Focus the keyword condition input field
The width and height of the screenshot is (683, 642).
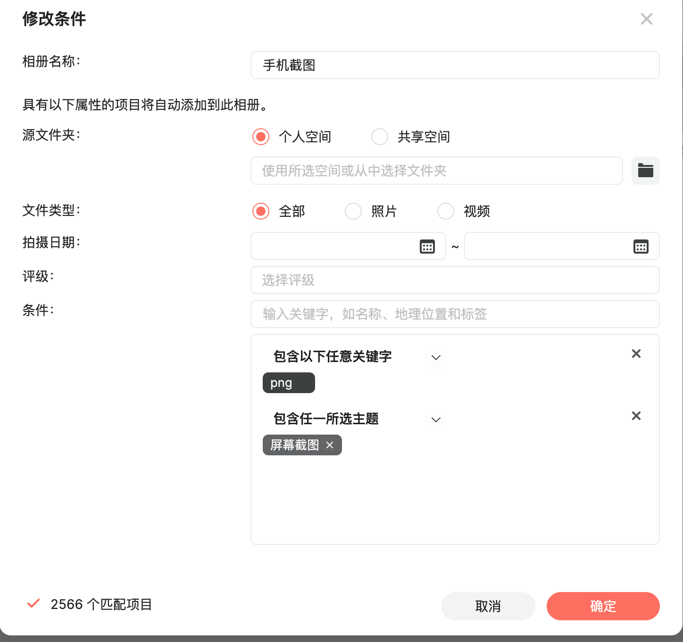point(455,314)
